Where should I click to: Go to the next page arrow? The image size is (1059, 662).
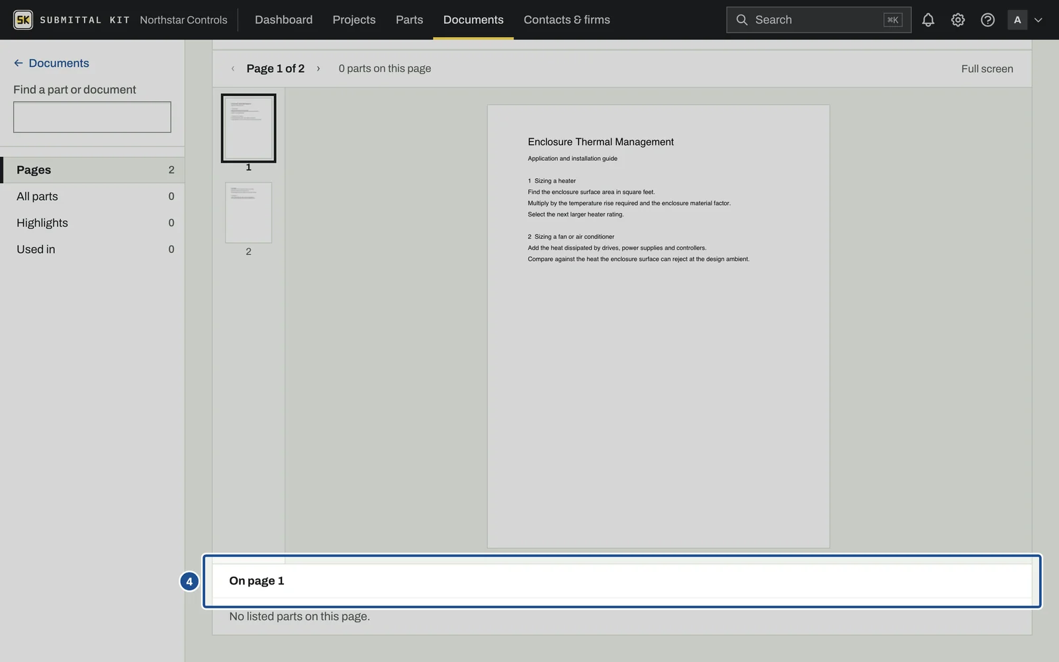click(x=318, y=68)
